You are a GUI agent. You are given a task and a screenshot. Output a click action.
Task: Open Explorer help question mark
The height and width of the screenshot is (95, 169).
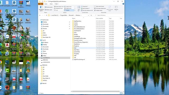click(x=123, y=4)
